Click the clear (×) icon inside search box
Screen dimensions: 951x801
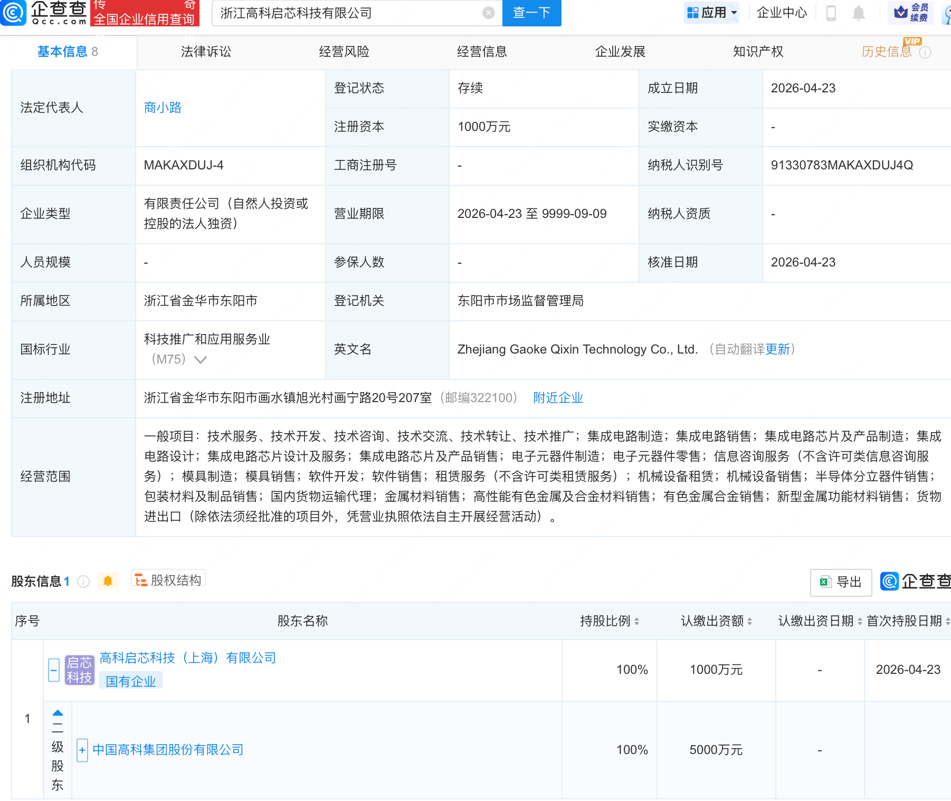[488, 13]
